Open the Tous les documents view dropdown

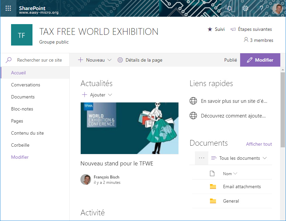[x=265, y=158]
